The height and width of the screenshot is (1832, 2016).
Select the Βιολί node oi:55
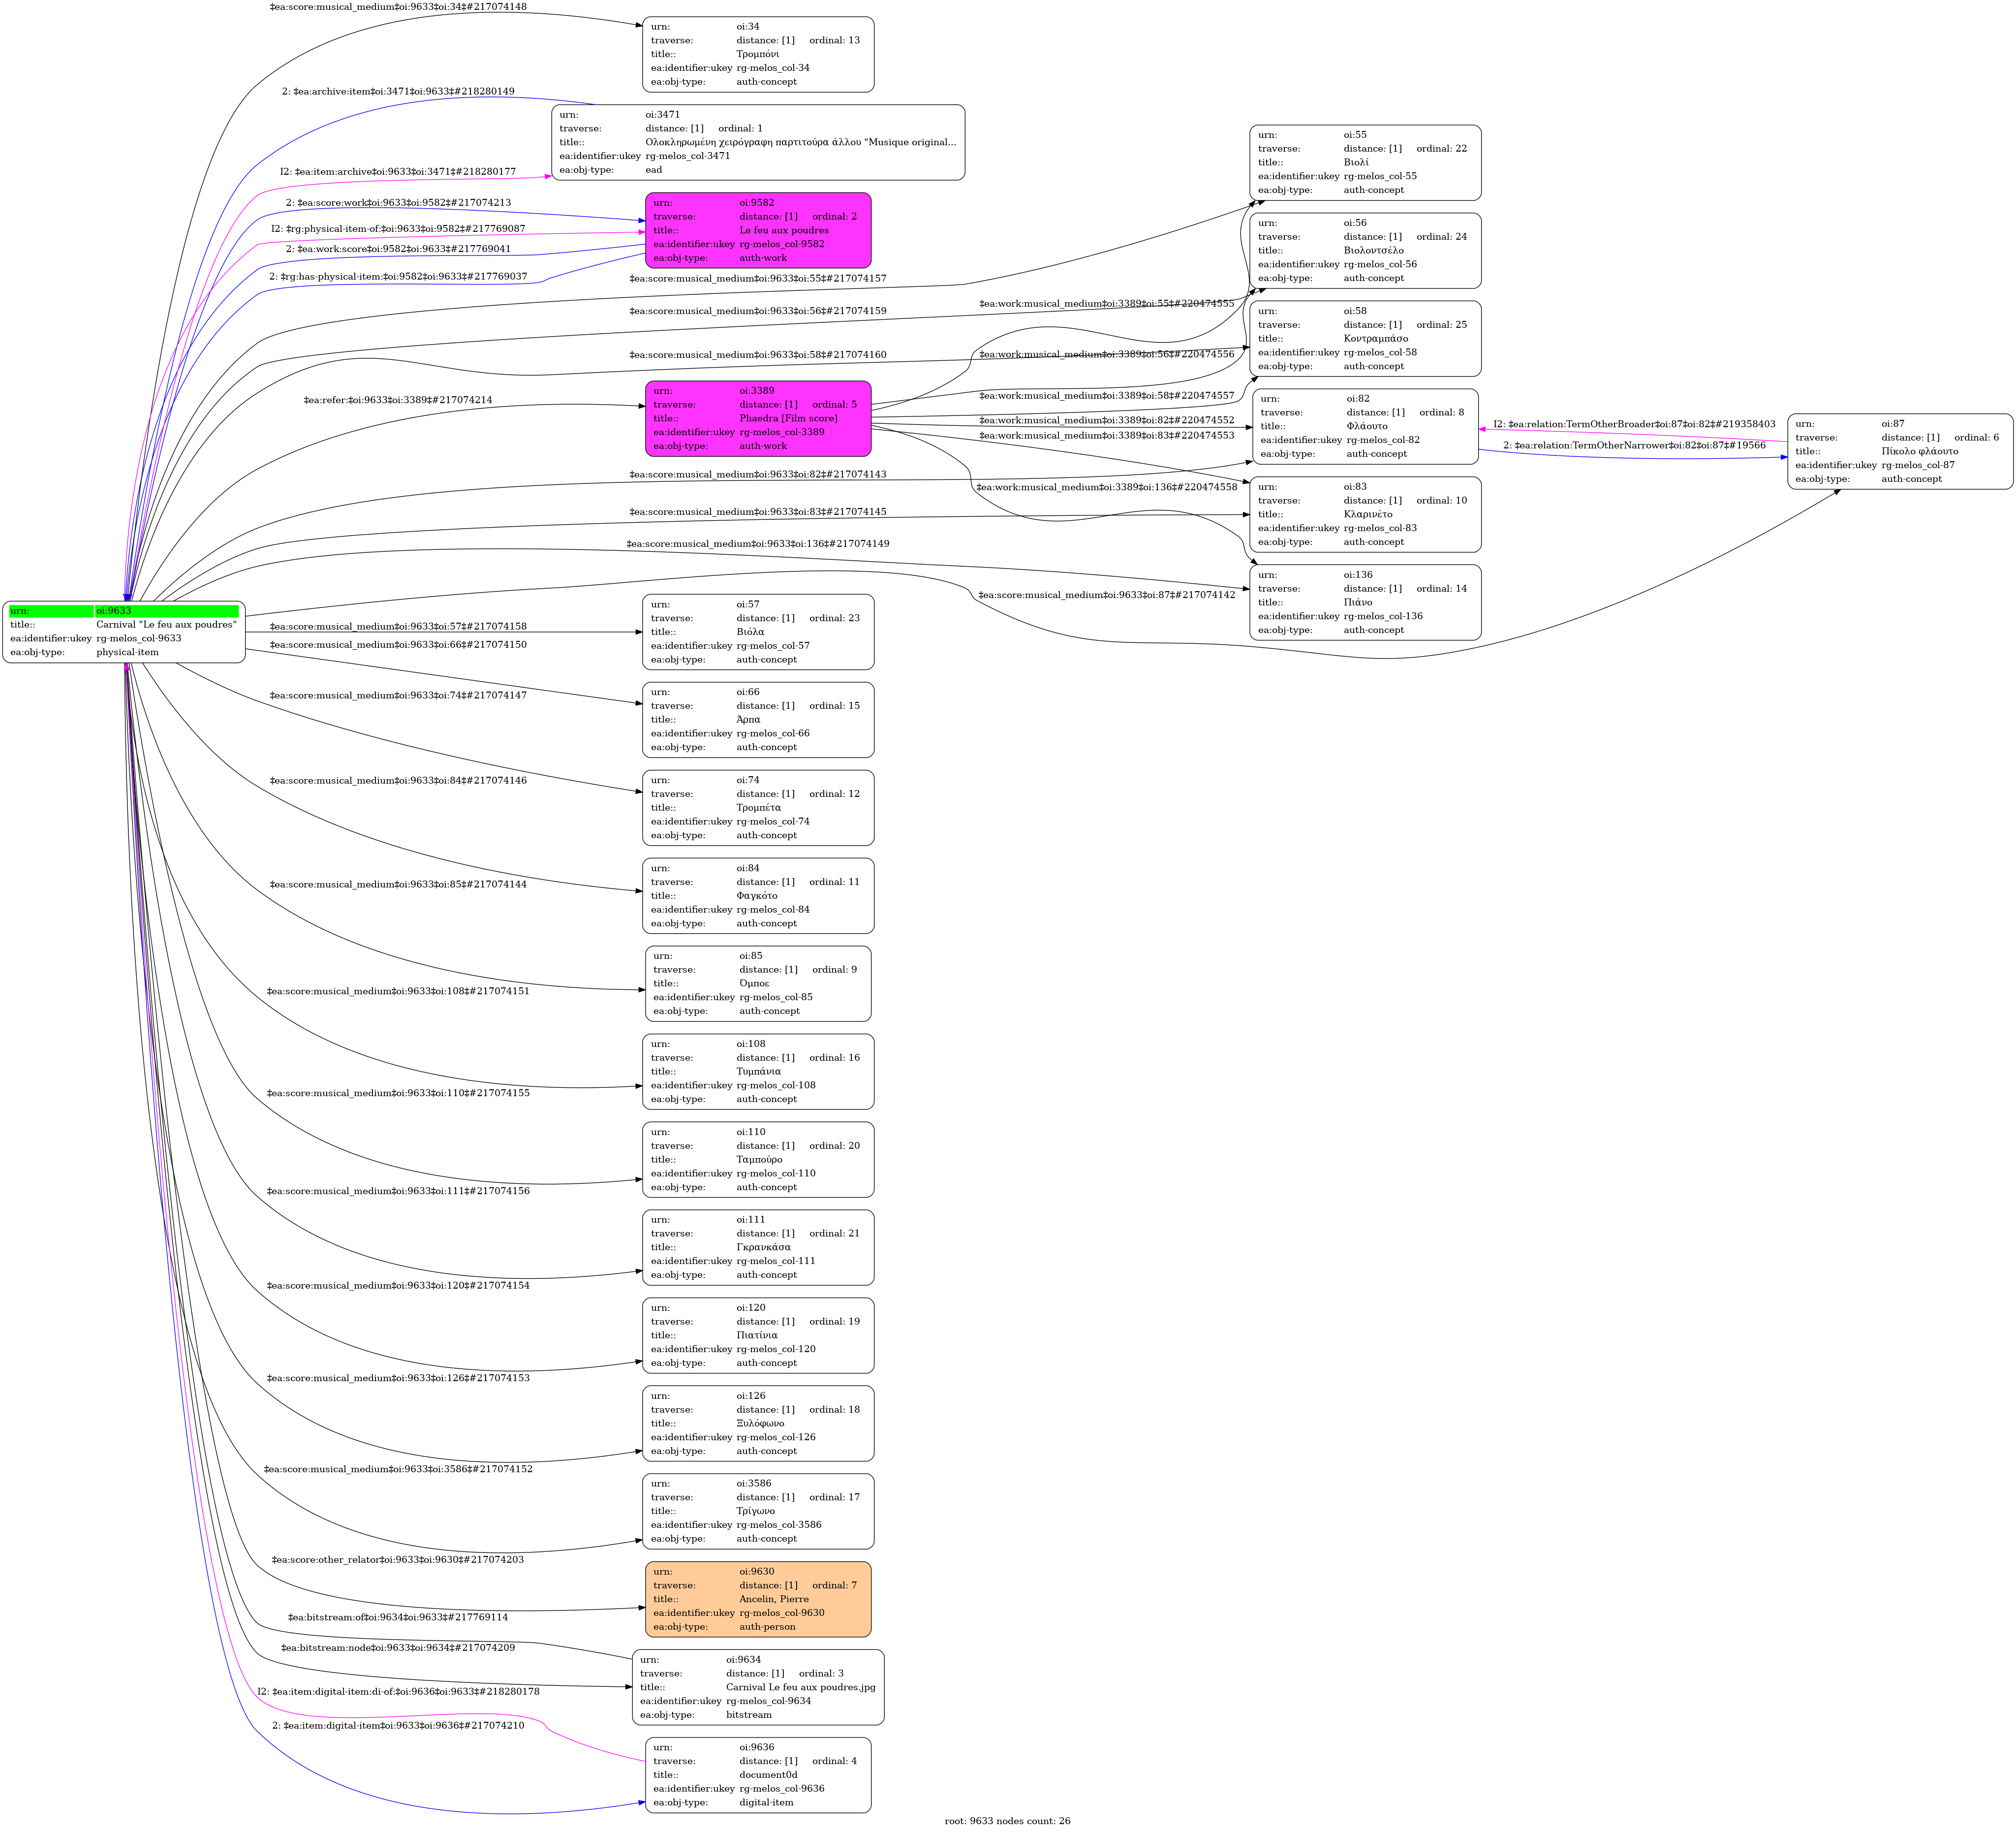click(1365, 162)
